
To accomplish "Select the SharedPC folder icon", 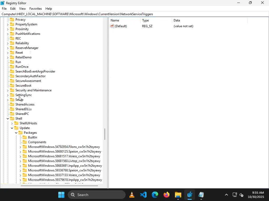I will click(x=12, y=114).
